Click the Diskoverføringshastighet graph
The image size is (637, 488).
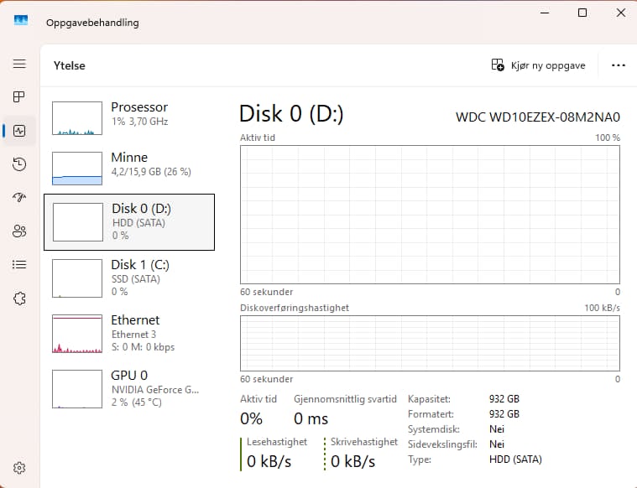coord(430,343)
